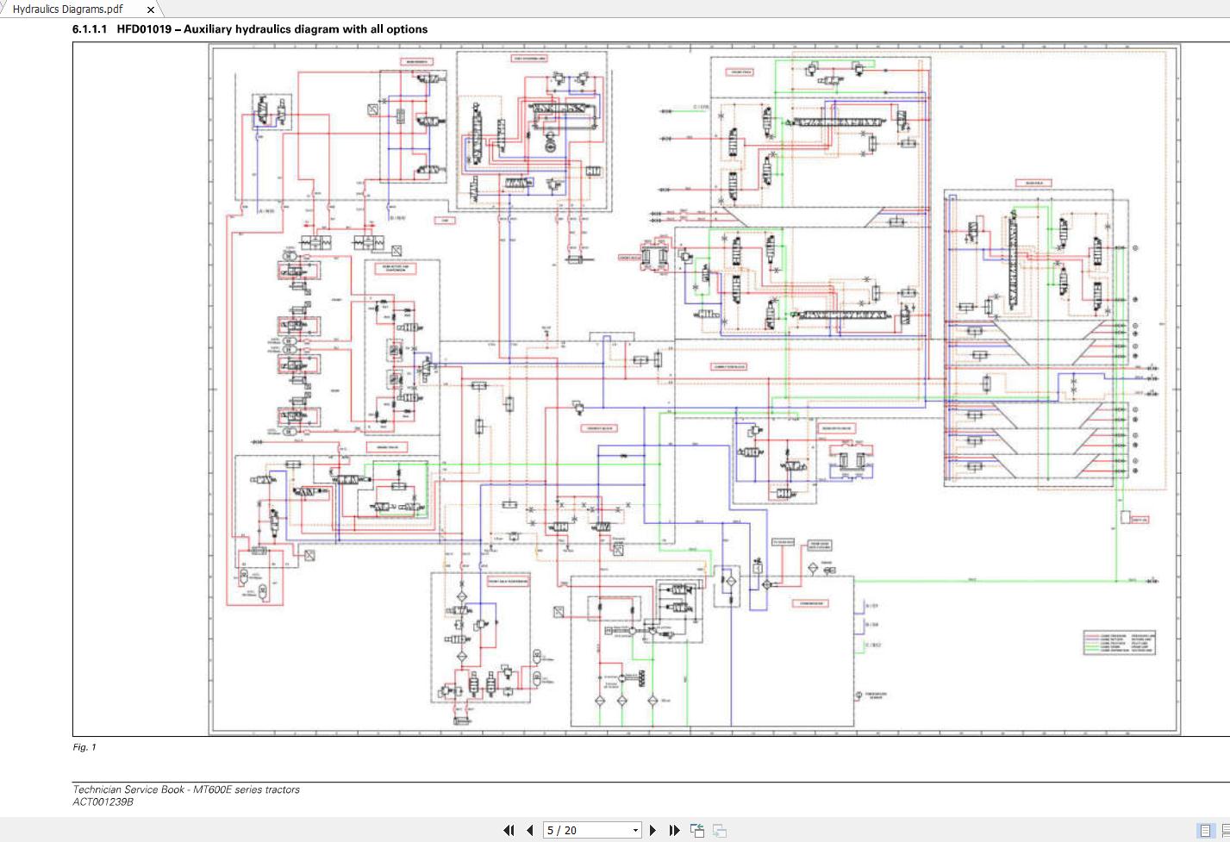The height and width of the screenshot is (842, 1230).
Task: Click the "5 / 20" page field
Action: (x=586, y=830)
